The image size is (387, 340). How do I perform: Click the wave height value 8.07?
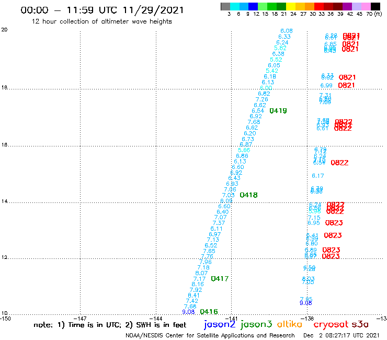(201, 274)
